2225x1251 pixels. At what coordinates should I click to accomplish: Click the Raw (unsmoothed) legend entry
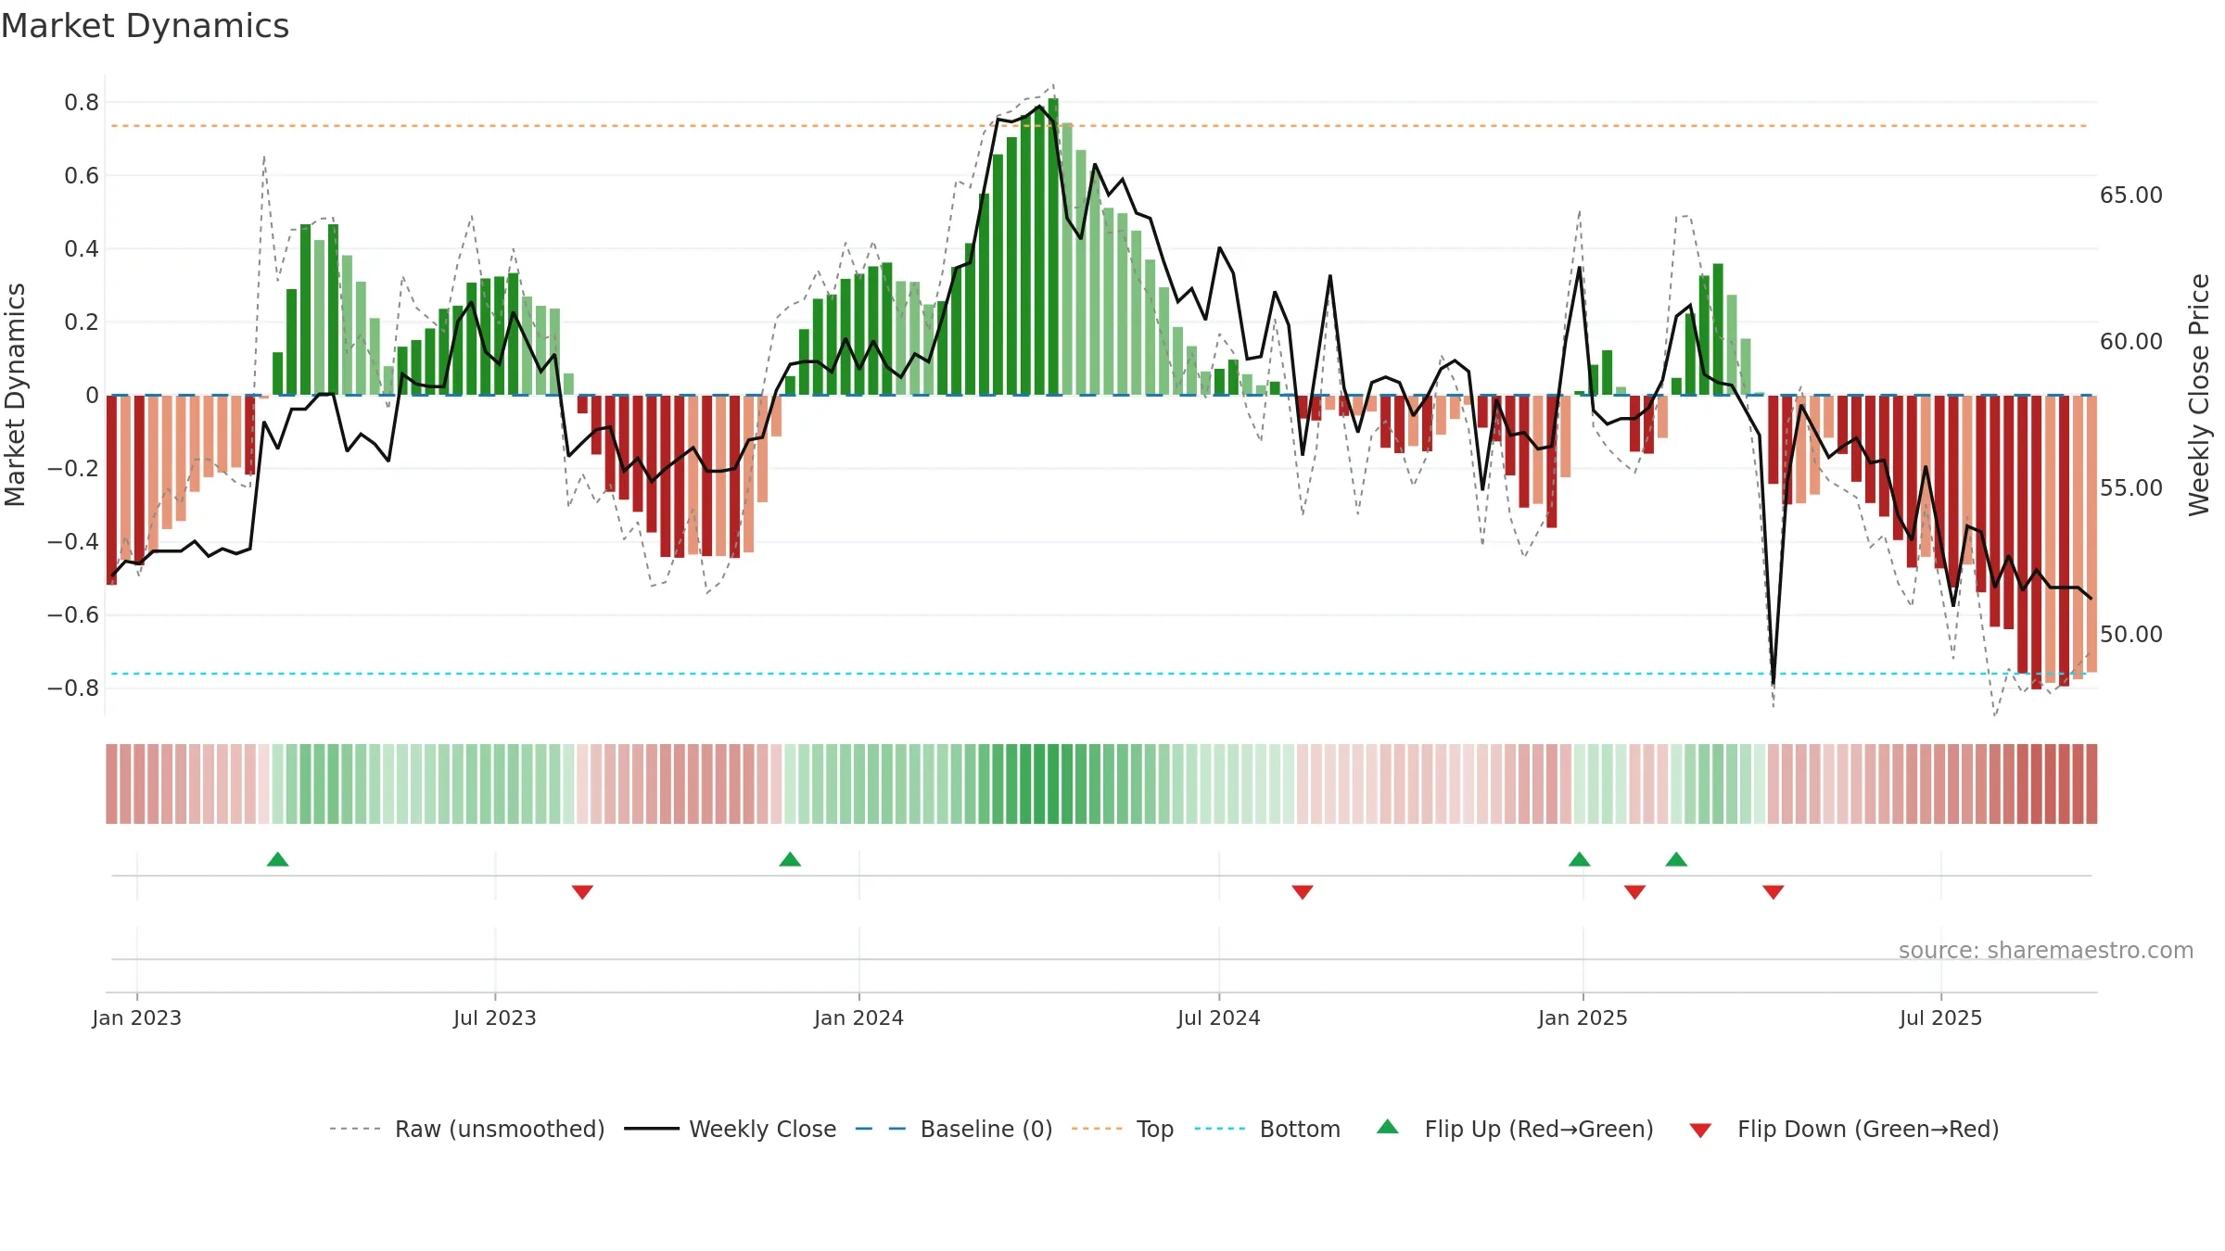pos(467,1129)
